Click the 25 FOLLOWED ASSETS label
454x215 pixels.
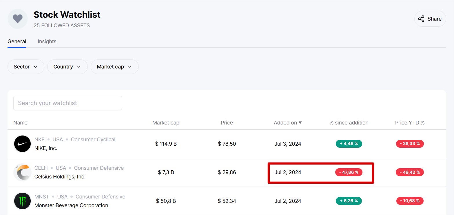click(62, 26)
